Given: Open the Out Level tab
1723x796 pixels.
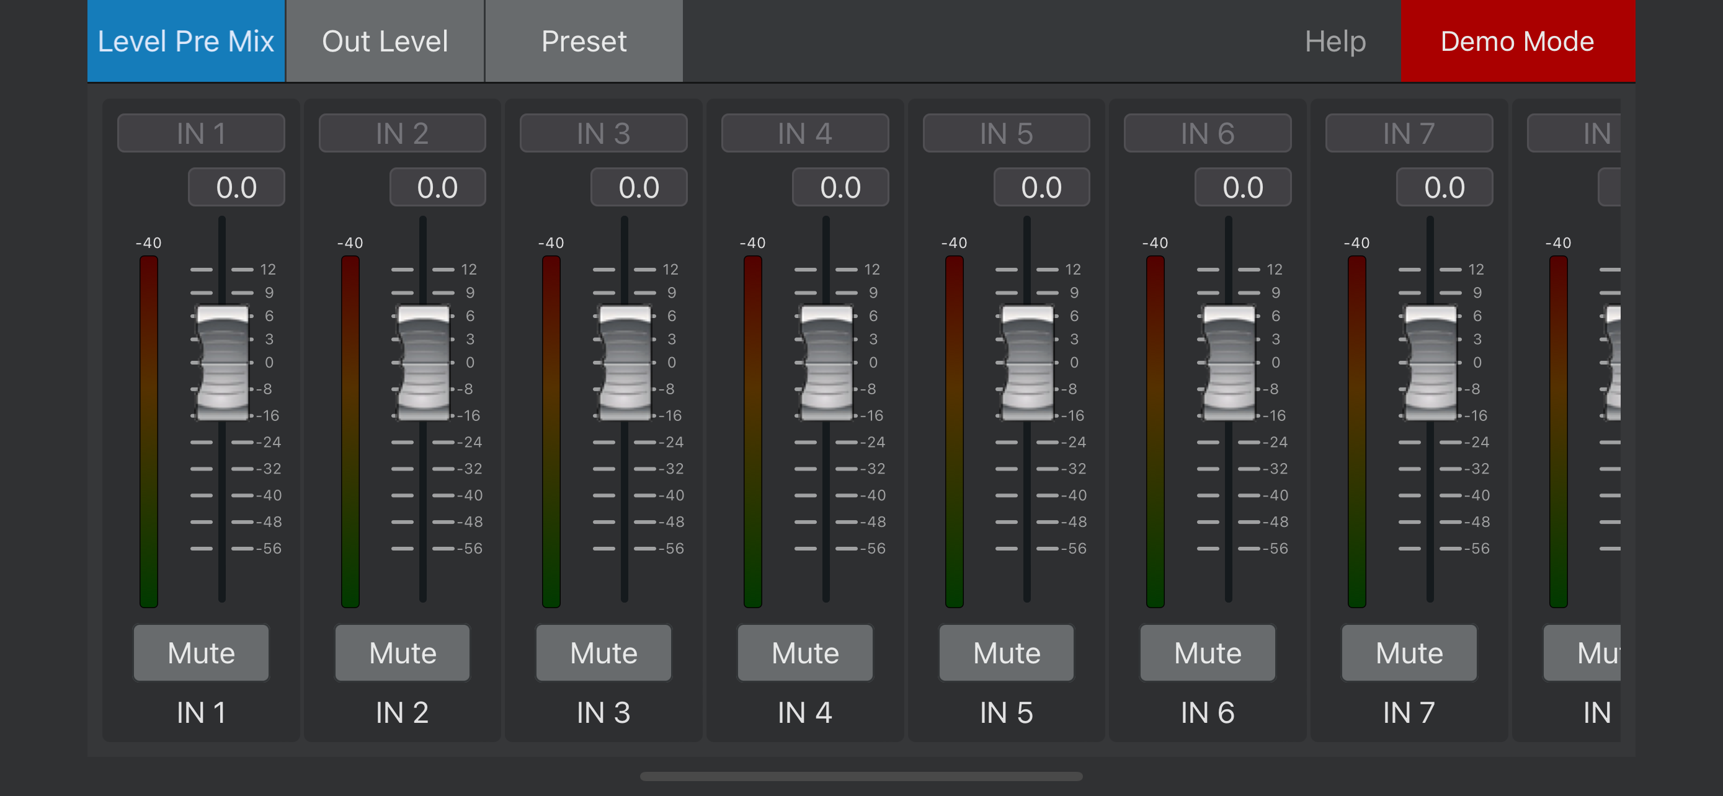Looking at the screenshot, I should pyautogui.click(x=385, y=41).
